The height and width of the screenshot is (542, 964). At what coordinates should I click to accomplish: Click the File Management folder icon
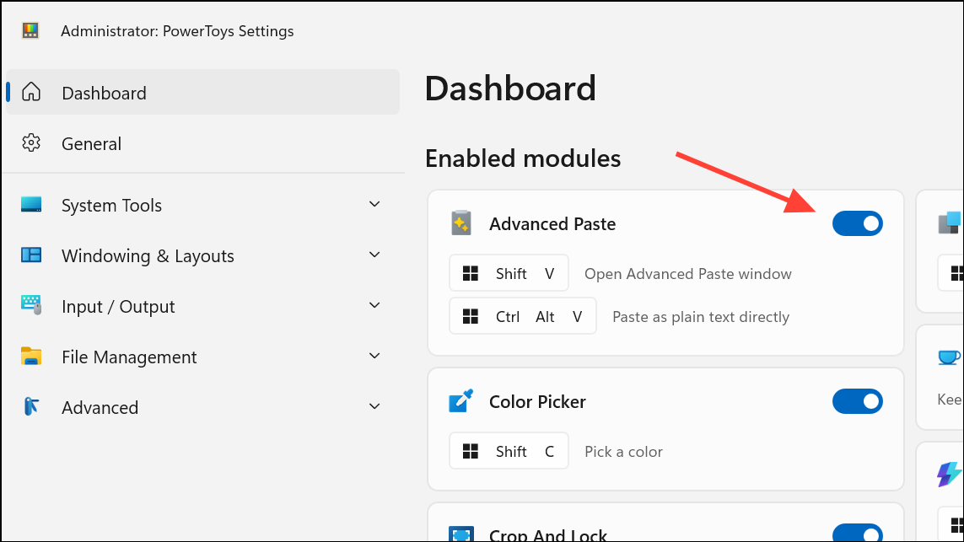(30, 356)
